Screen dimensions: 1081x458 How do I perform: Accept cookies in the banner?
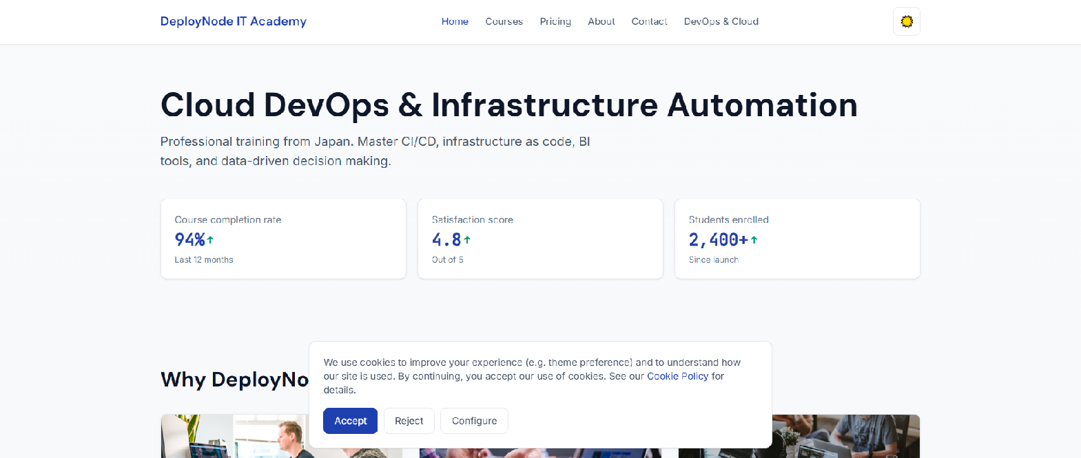(350, 421)
